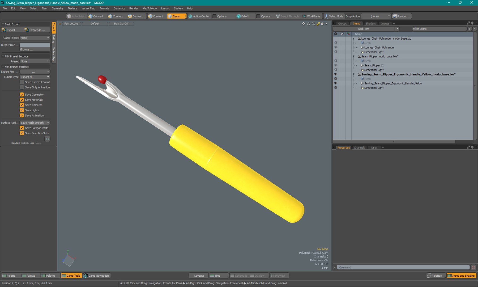Open Game Navigation palette
Viewport: 478px width, 287px height.
click(x=97, y=276)
